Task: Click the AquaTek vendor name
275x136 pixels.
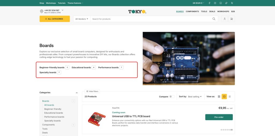Action: point(116,108)
